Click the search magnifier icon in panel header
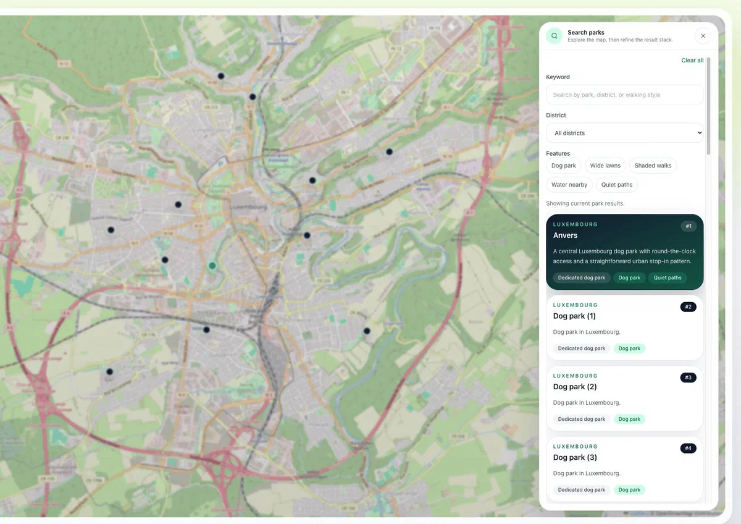 tap(554, 36)
